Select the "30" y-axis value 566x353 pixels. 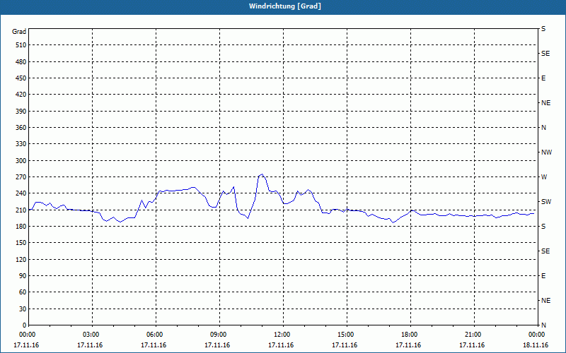point(23,309)
